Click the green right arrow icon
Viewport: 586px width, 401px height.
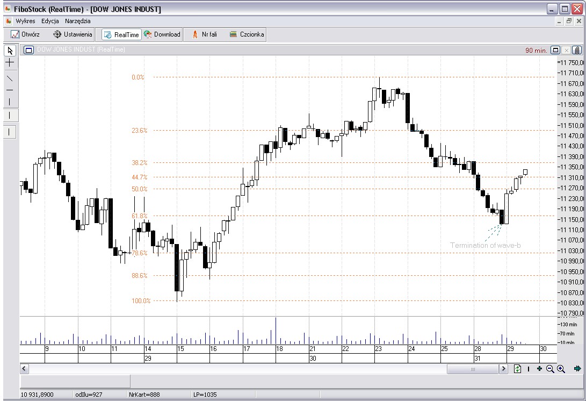[x=577, y=369]
